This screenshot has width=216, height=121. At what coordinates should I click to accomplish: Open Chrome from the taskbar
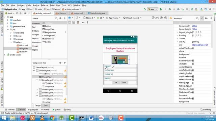[52, 118]
